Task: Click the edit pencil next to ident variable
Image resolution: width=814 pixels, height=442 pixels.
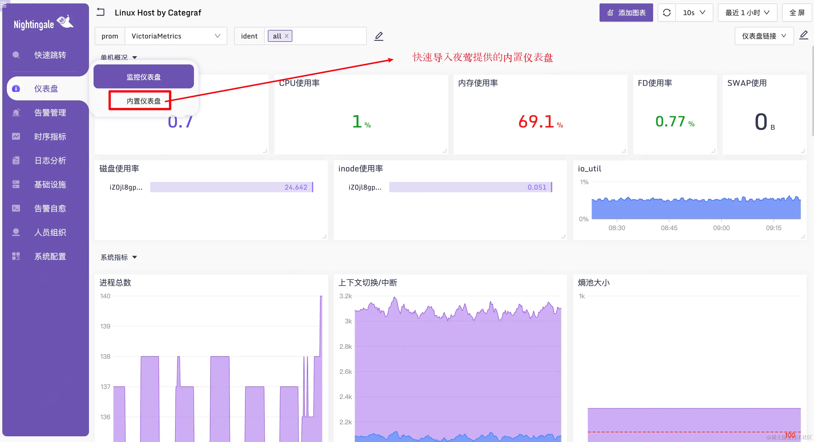Action: 378,36
